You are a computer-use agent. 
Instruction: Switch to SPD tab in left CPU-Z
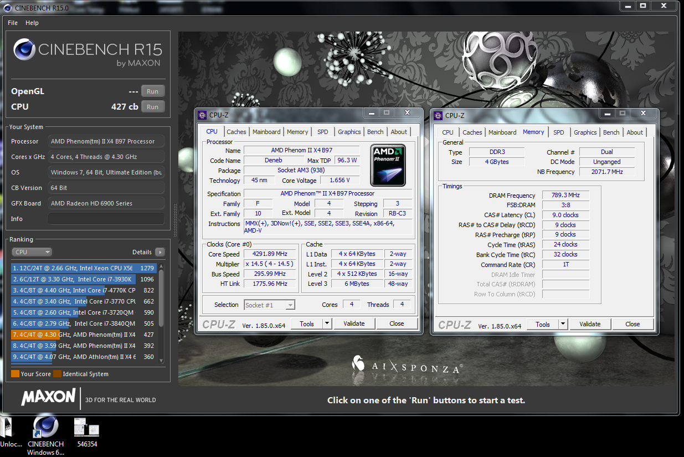pos(323,132)
